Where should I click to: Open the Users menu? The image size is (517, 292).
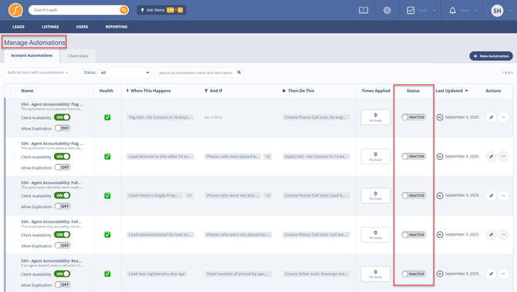click(82, 27)
